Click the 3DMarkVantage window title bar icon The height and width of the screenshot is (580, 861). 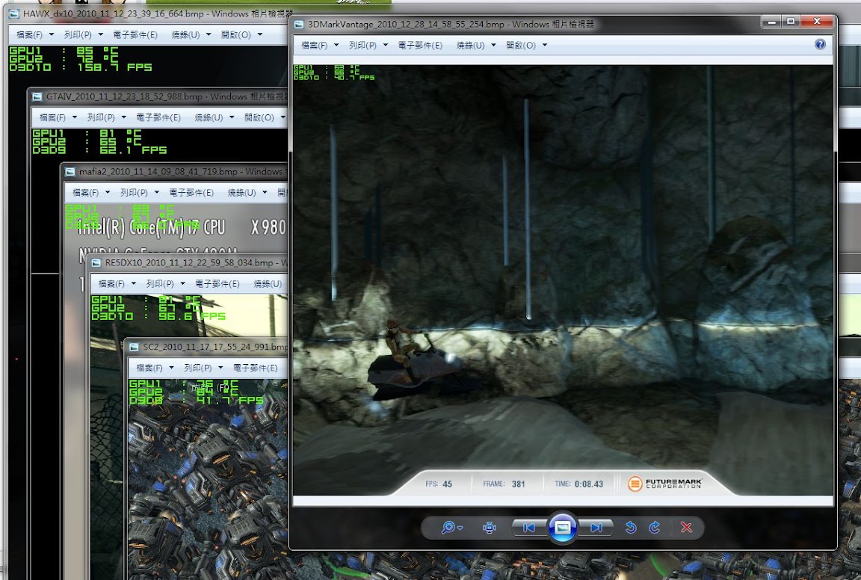pyautogui.click(x=299, y=24)
